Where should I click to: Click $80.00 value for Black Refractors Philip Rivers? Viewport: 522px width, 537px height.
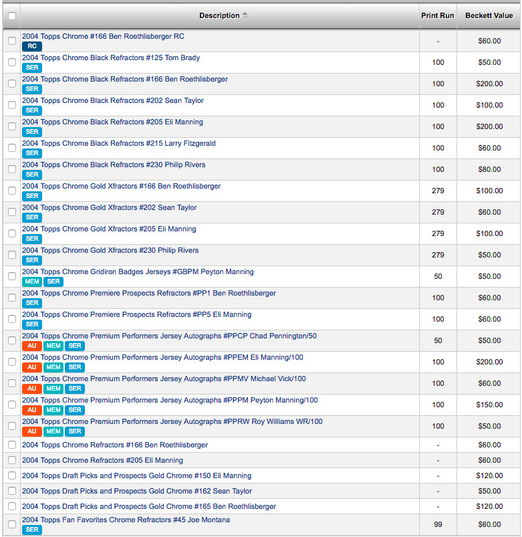pos(489,169)
